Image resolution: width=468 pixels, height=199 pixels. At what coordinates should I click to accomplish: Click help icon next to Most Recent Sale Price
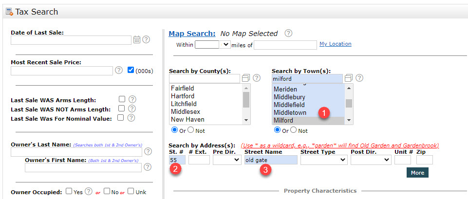point(119,71)
